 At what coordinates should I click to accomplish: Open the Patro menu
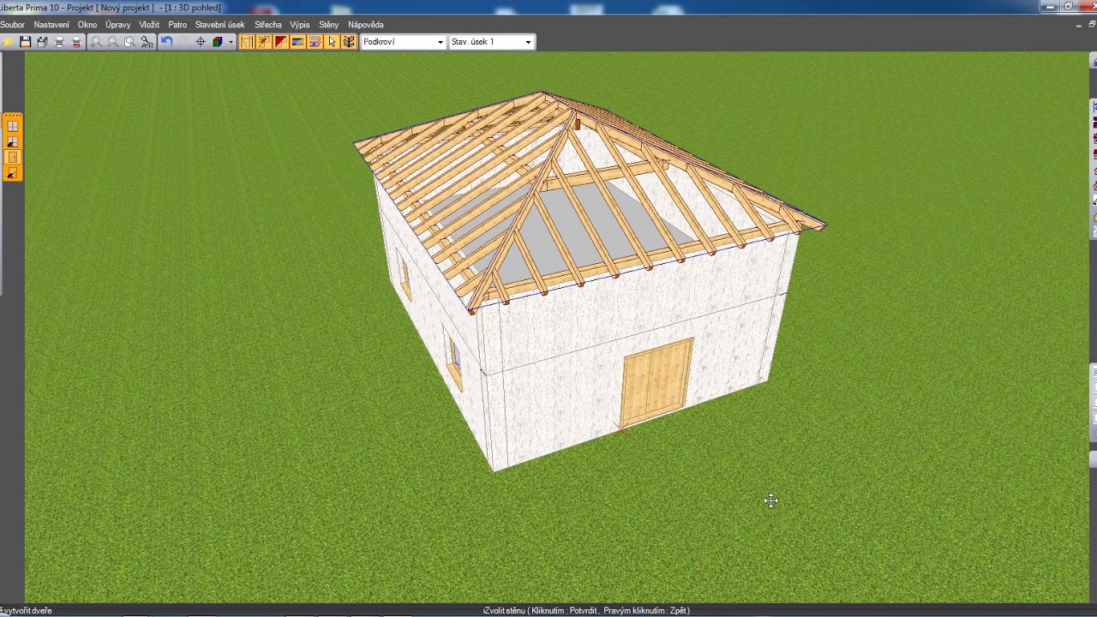point(177,25)
